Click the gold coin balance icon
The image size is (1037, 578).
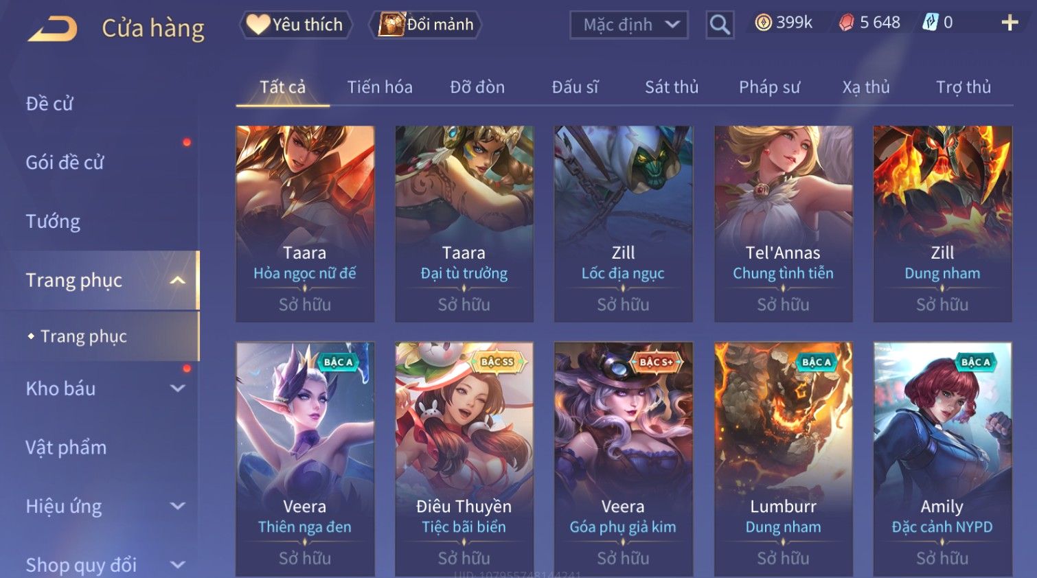point(763,23)
